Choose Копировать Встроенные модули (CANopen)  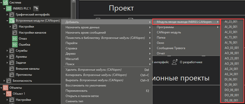(107, 75)
